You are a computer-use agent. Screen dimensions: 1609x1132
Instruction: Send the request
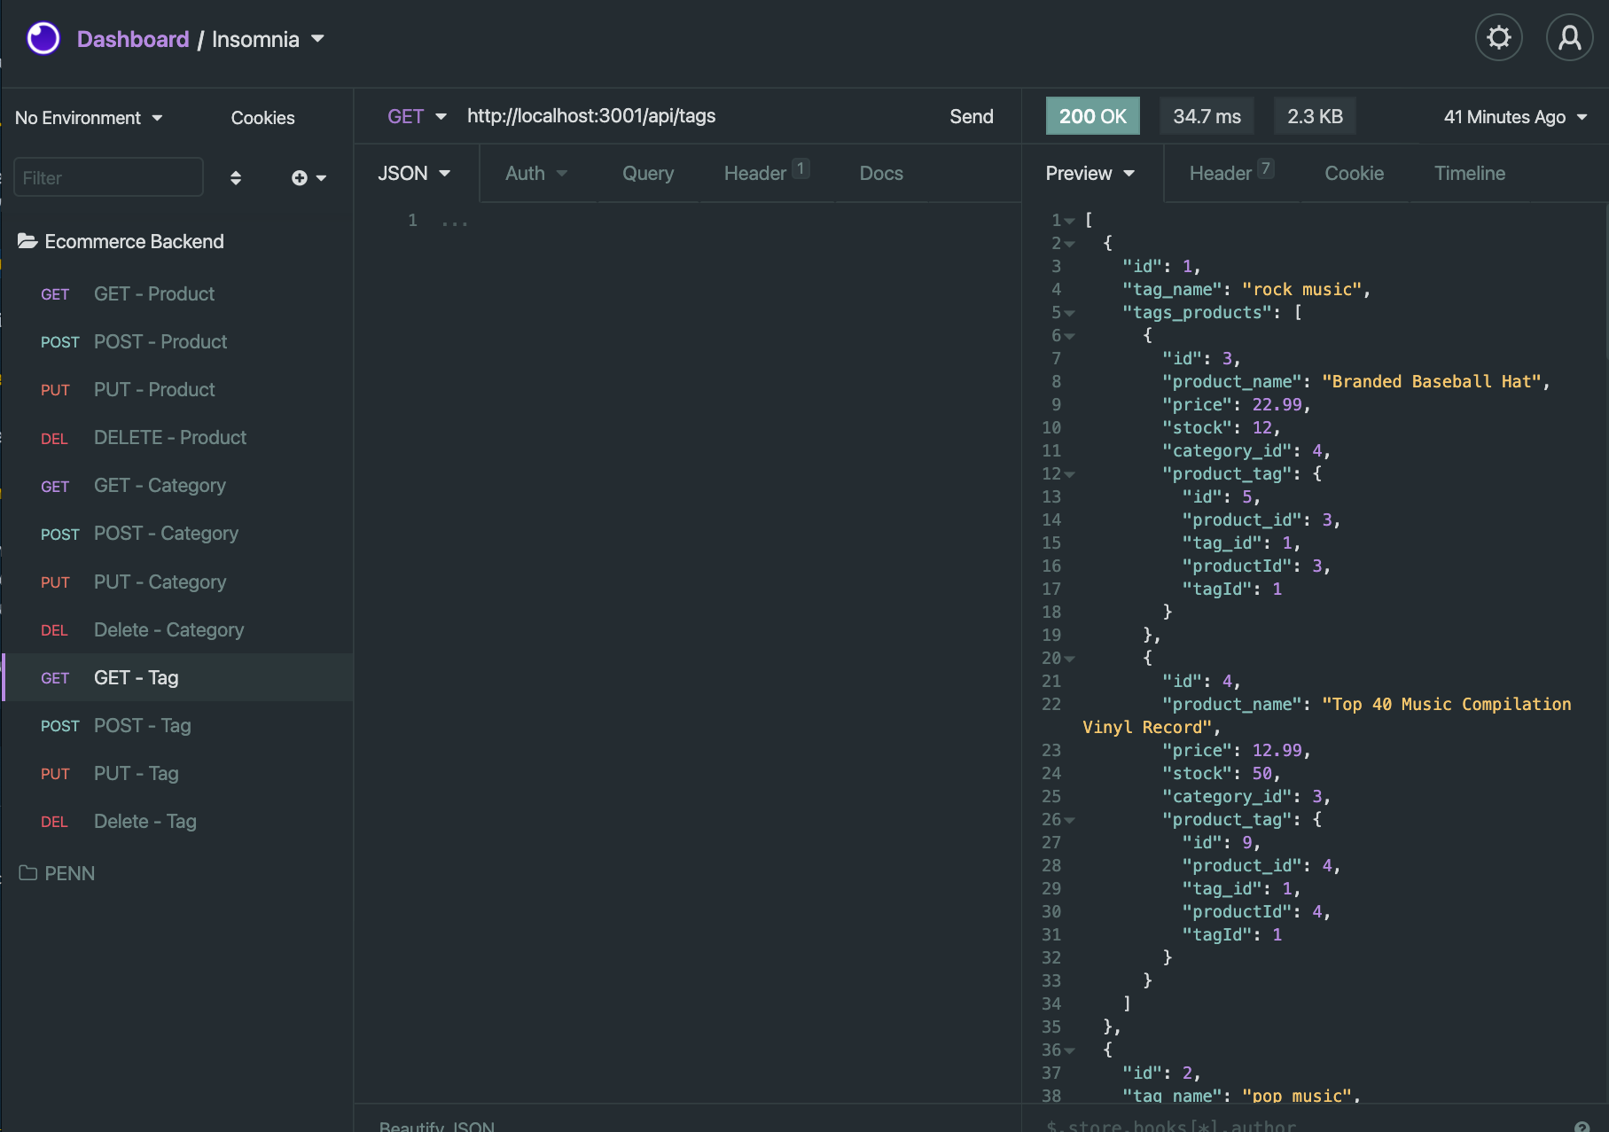[x=972, y=116]
